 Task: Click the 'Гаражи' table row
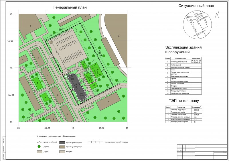183,79
